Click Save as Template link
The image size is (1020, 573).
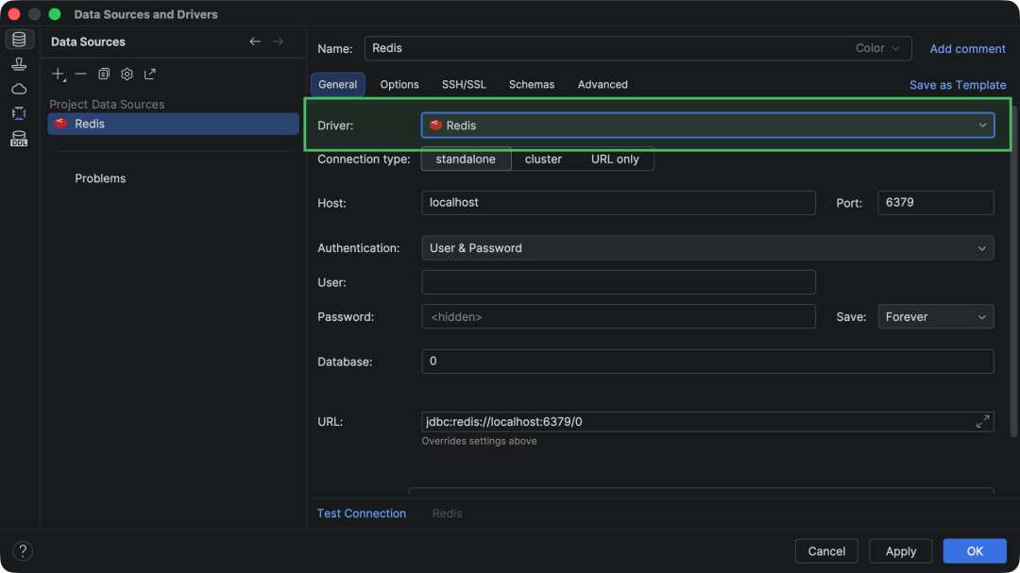pyautogui.click(x=958, y=85)
